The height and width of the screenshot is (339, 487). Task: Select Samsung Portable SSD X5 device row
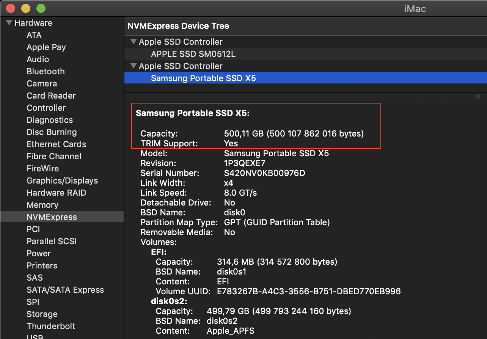(x=306, y=78)
